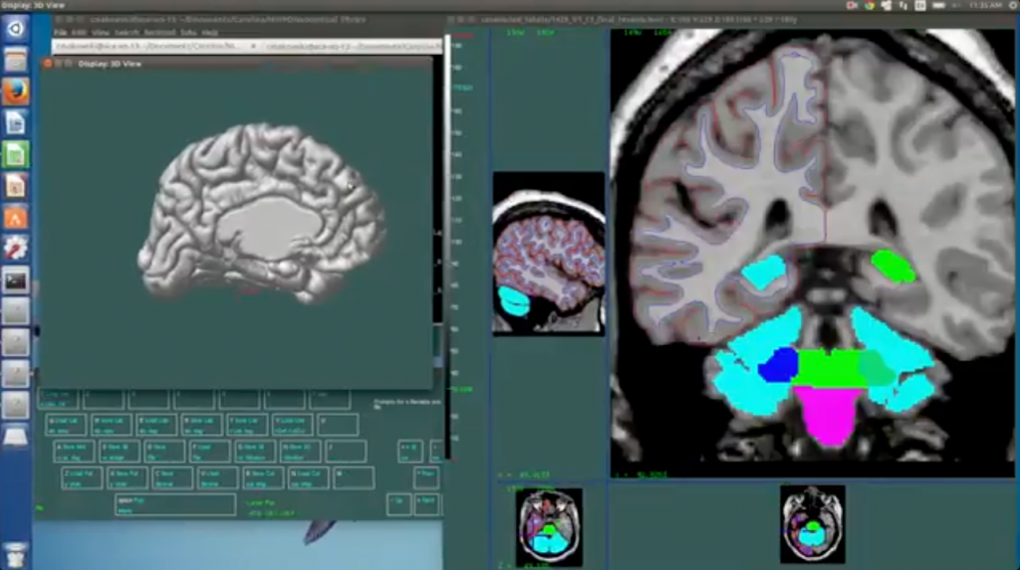Open the Files manager launcher icon
The image size is (1020, 570).
[16, 60]
